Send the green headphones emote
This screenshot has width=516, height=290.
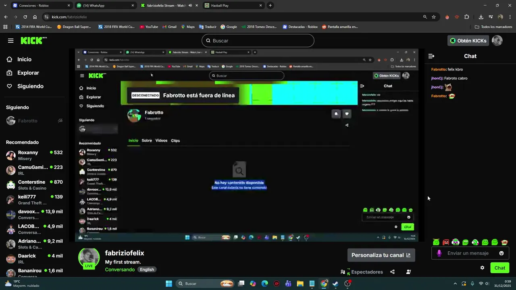(x=456, y=242)
